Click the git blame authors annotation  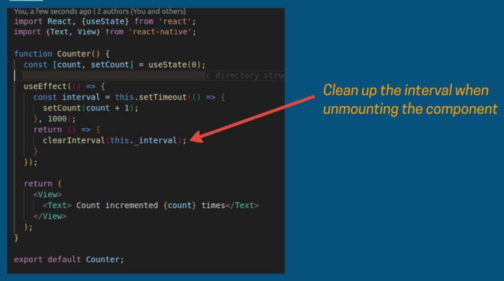tap(100, 11)
